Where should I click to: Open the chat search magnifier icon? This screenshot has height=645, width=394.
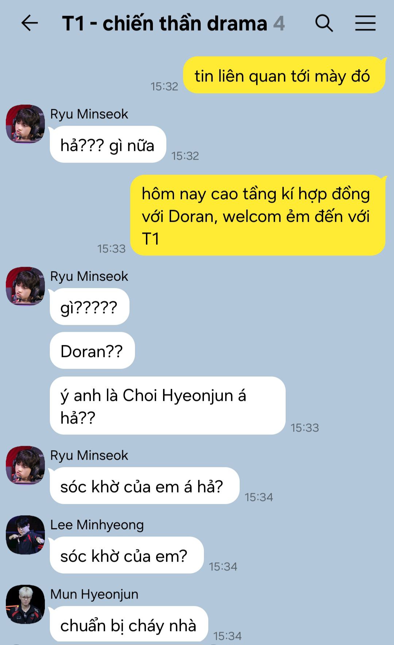point(324,23)
